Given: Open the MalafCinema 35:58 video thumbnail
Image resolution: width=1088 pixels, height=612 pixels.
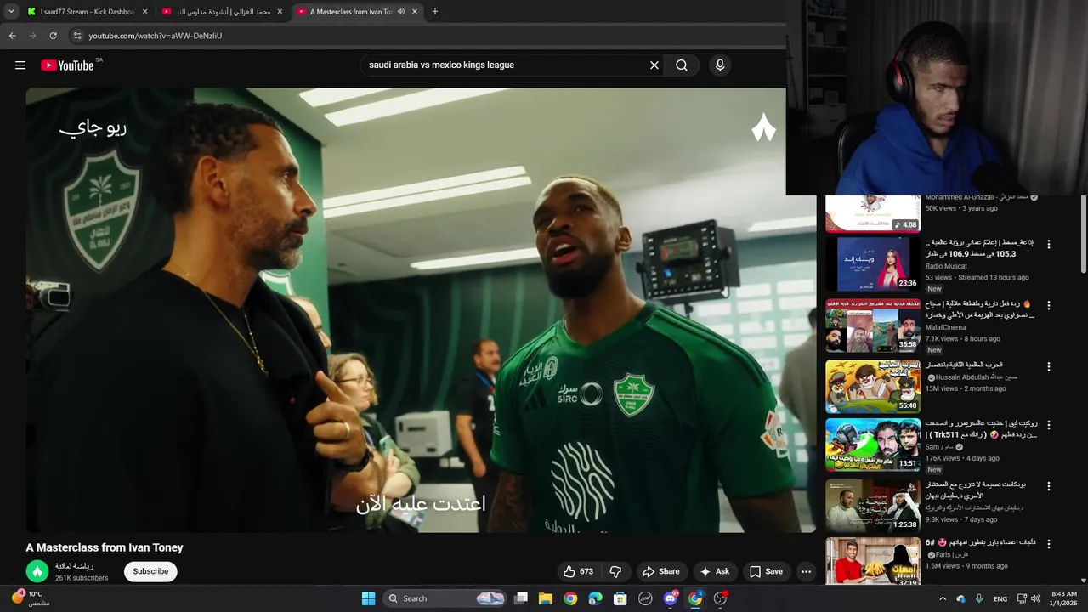Looking at the screenshot, I should [873, 325].
